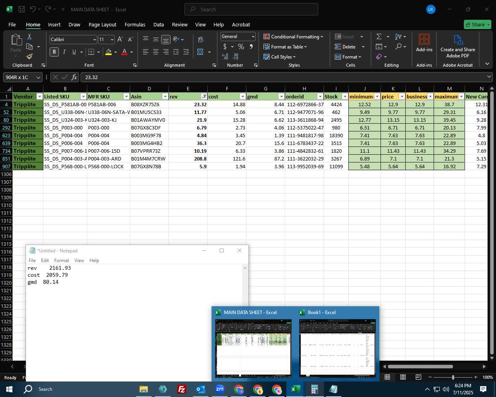Open rev column filter dropdown
496x397 pixels.
204,97
